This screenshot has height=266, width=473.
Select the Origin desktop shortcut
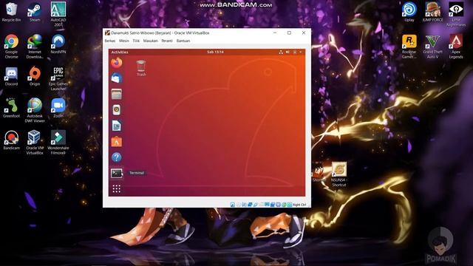(x=35, y=77)
